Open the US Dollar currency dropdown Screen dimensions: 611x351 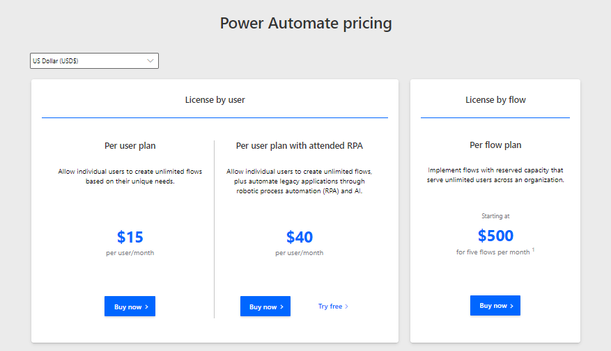click(x=94, y=61)
